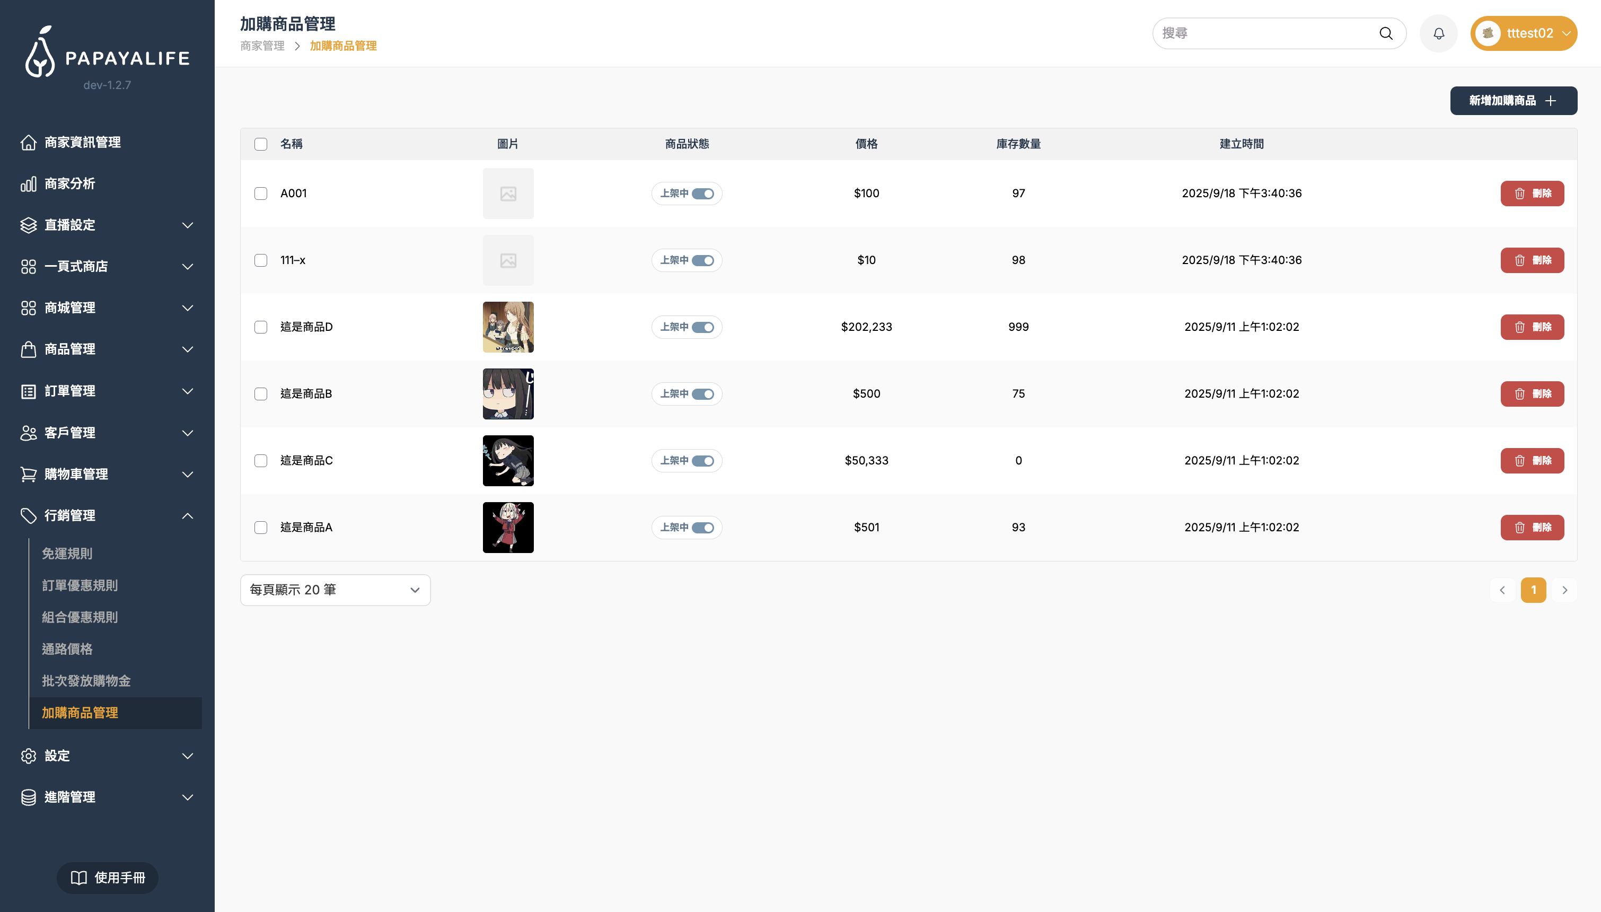The height and width of the screenshot is (912, 1601).
Task: Collapse the 行銷管理 sidebar section
Action: click(x=107, y=515)
